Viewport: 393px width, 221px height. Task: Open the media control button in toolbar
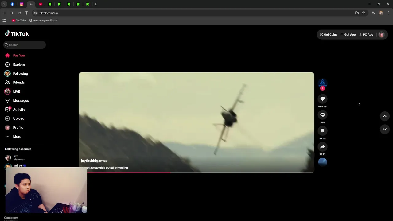[374, 13]
